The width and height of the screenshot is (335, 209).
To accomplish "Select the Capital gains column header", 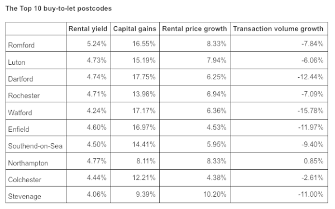I will (x=135, y=28).
